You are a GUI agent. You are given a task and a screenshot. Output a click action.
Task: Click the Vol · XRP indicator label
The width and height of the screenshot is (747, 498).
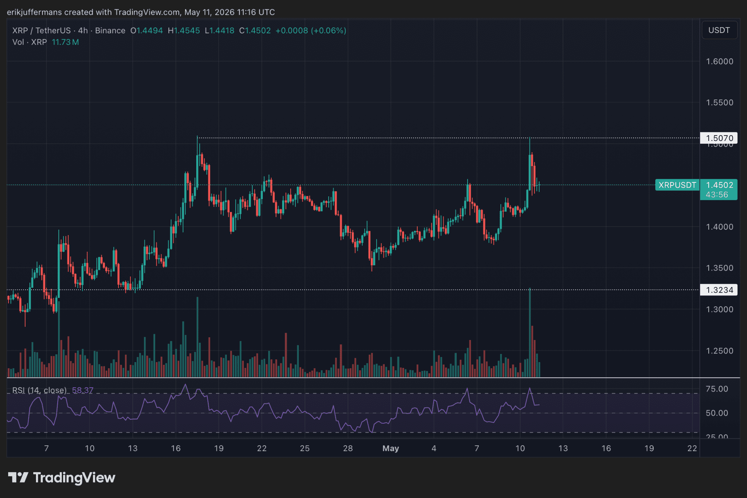[x=29, y=42]
